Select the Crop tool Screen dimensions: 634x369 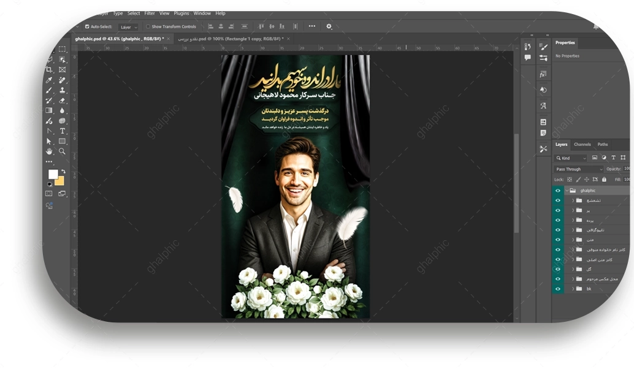pyautogui.click(x=49, y=70)
